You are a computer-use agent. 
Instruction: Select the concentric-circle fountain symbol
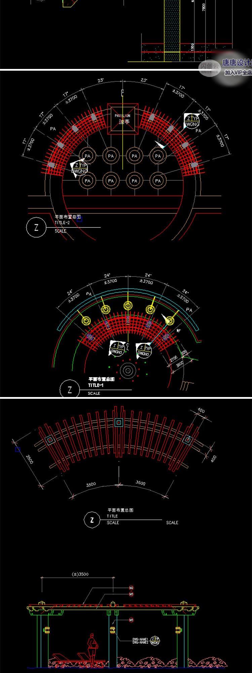pyautogui.click(x=128, y=370)
